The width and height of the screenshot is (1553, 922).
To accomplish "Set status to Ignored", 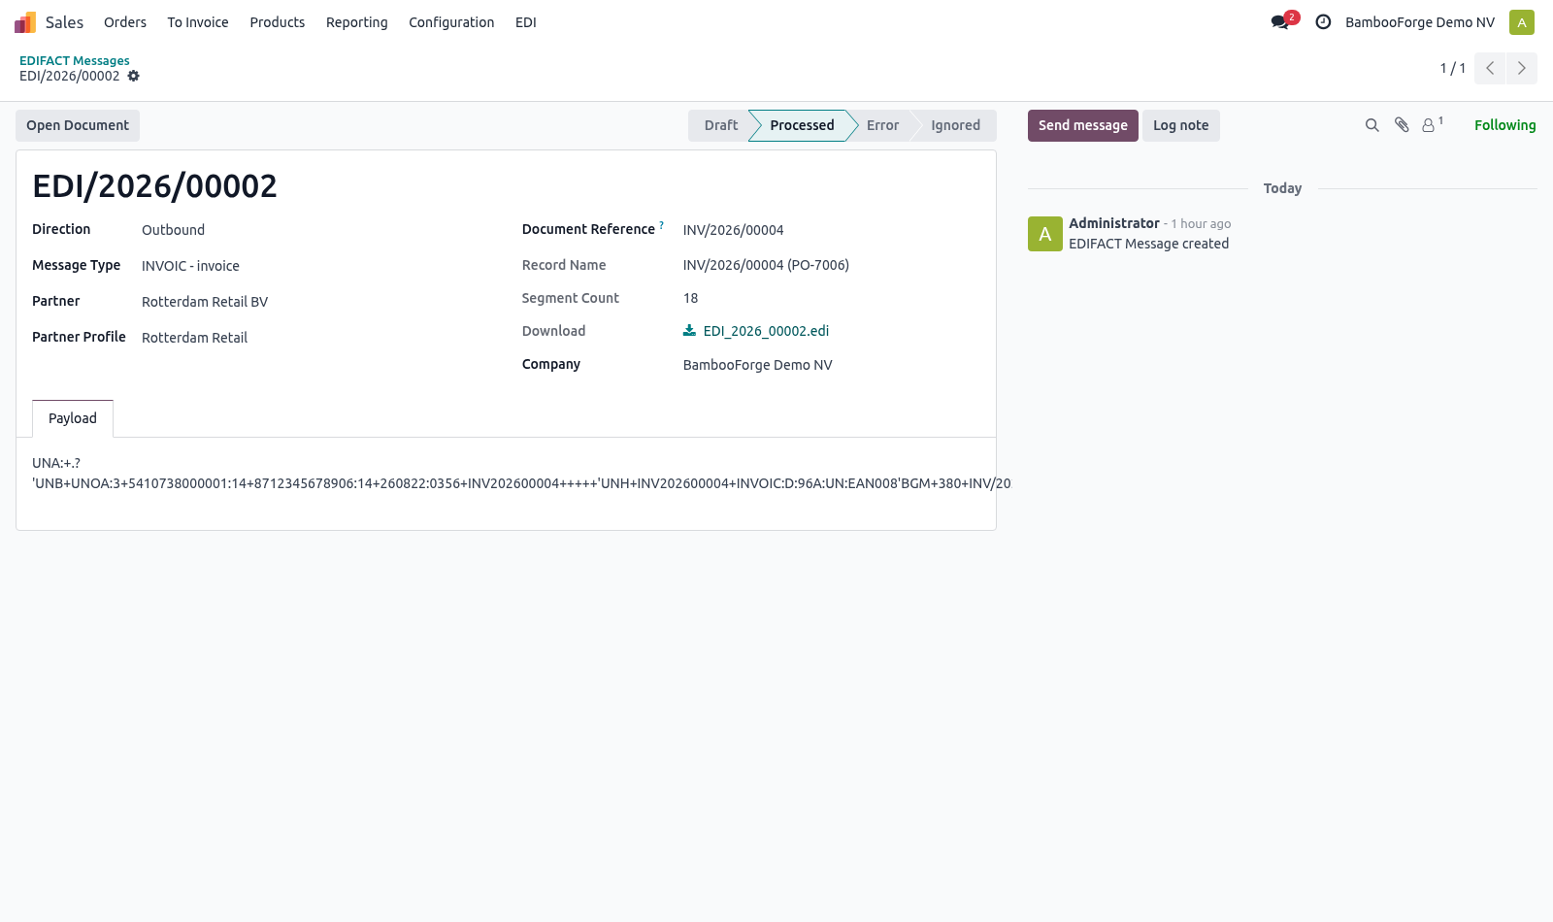I will pos(955,125).
